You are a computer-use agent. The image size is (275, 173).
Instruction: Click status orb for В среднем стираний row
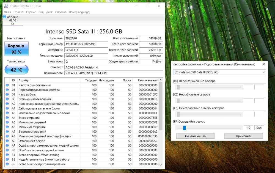coord(7,131)
